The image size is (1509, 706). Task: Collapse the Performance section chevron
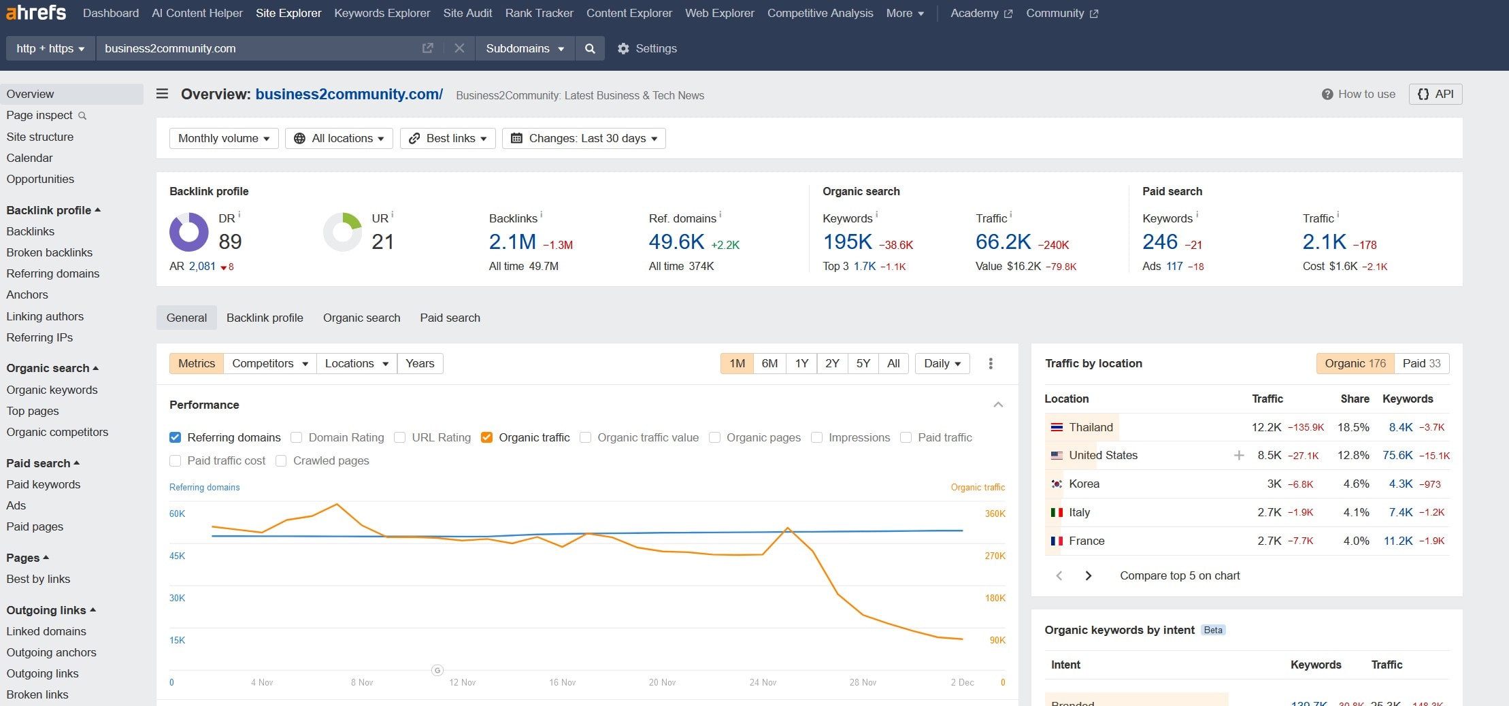[998, 405]
